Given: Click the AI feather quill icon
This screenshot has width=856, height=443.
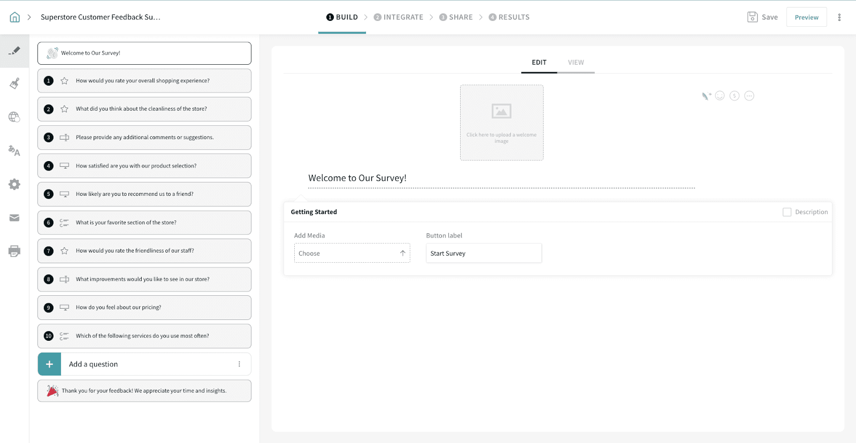Looking at the screenshot, I should (706, 96).
